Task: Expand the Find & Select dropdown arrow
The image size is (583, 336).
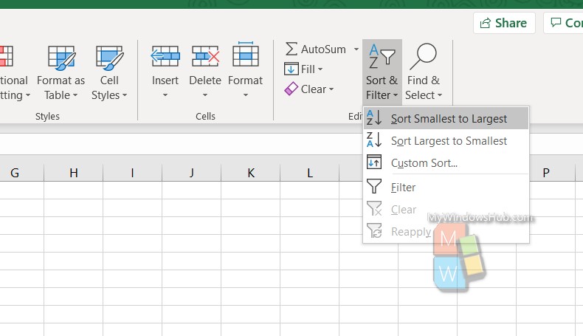Action: pyautogui.click(x=440, y=95)
